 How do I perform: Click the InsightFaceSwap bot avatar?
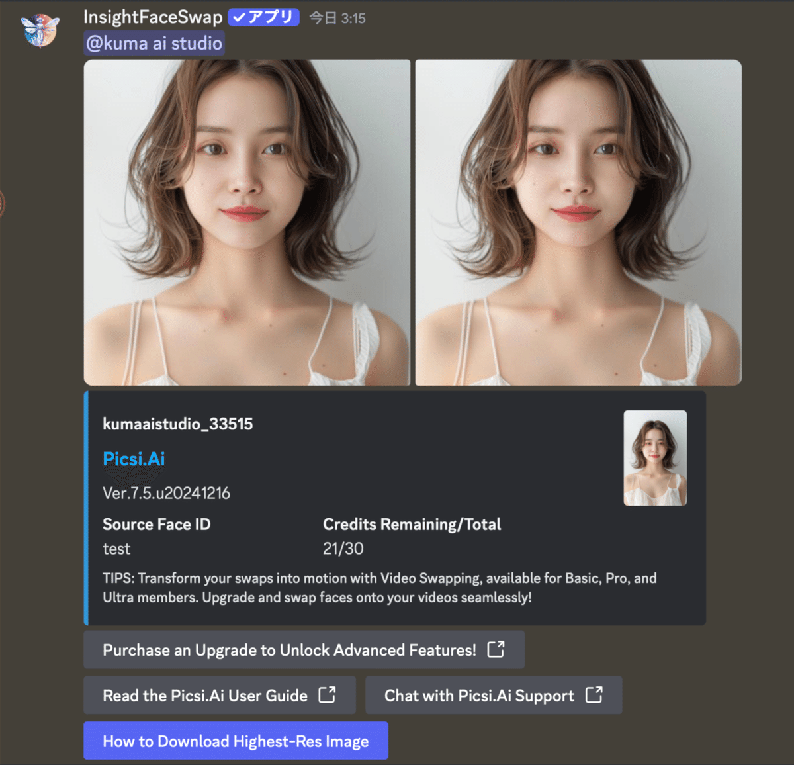[40, 31]
